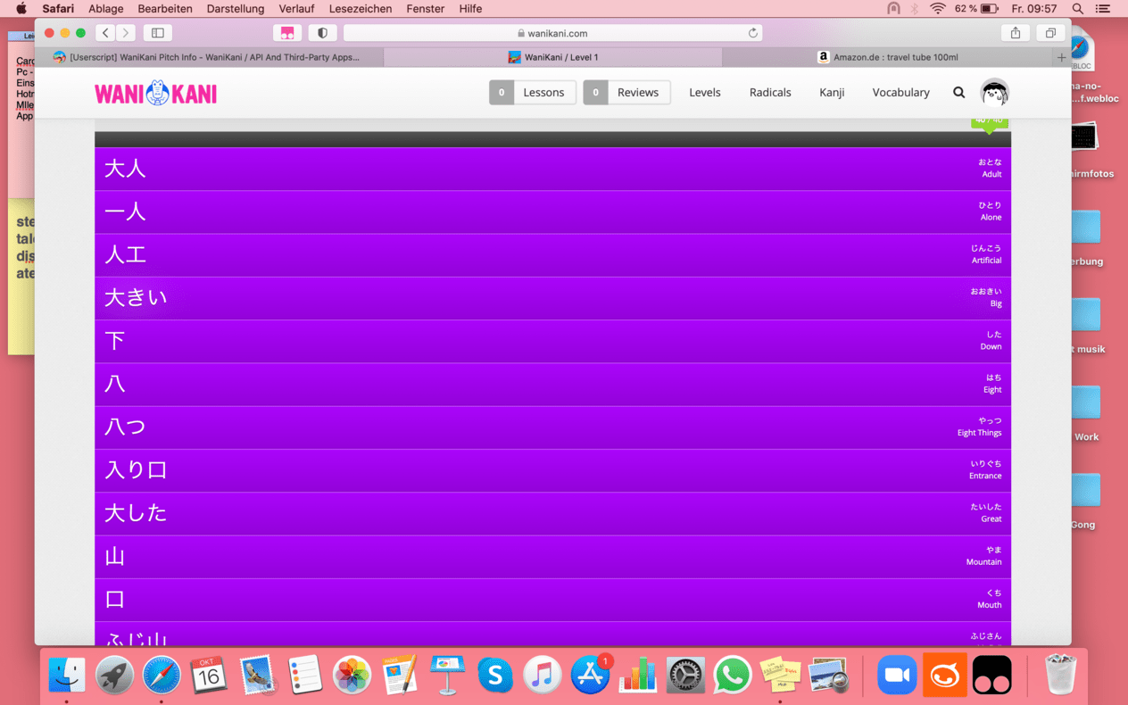Open Pages from the Dock
The image size is (1128, 705).
tap(400, 676)
